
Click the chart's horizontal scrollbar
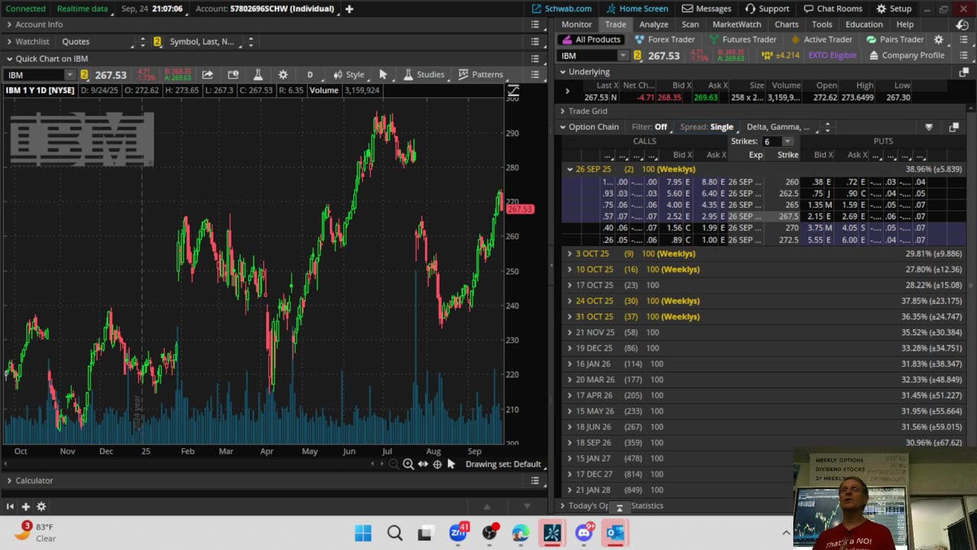[191, 464]
